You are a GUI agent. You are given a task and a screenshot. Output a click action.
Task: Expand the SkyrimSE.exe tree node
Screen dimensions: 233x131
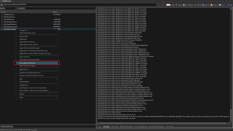coord(2,17)
